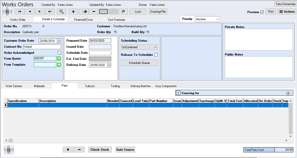
Task: Click the magnifier search icon in toolbar
Action: point(61,12)
